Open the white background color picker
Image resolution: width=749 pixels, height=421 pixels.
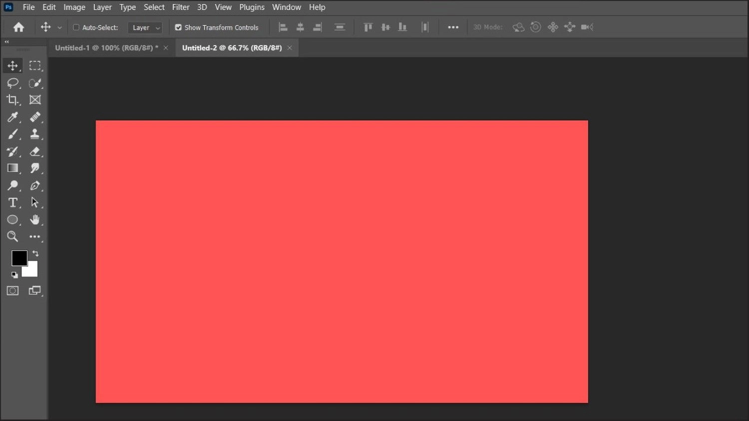tap(32, 271)
